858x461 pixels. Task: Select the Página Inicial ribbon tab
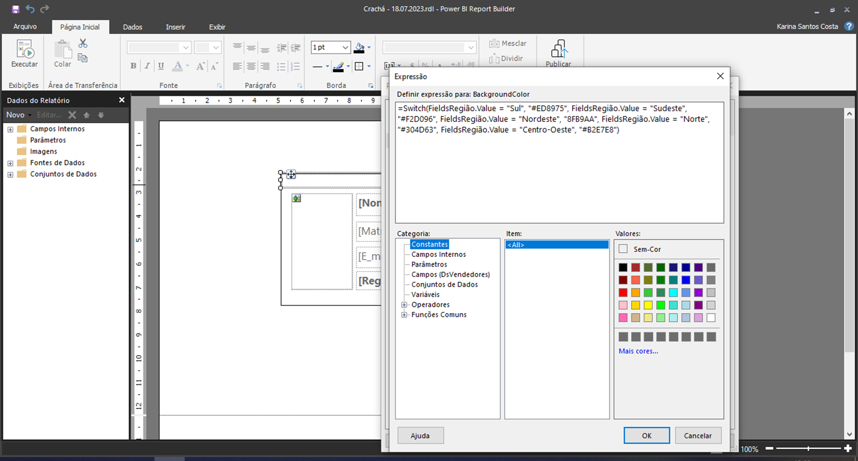click(80, 27)
